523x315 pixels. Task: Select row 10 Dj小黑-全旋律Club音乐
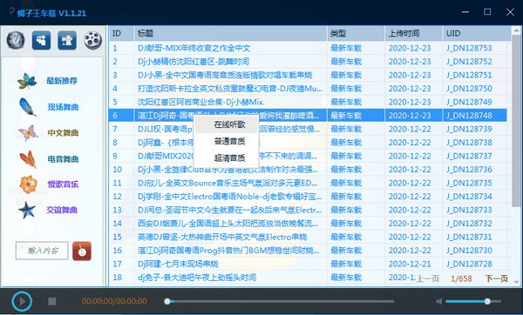point(308,170)
